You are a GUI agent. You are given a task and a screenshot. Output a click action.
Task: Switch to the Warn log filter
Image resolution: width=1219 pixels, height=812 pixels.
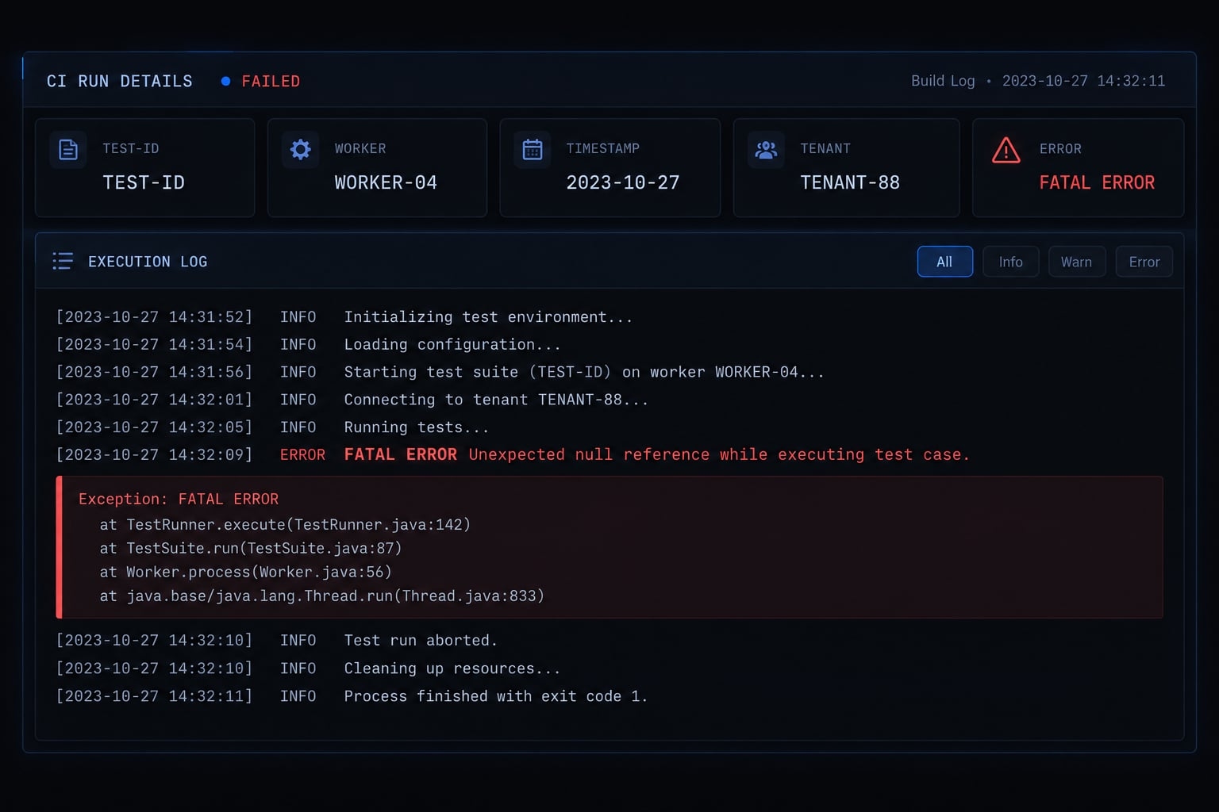pyautogui.click(x=1076, y=262)
